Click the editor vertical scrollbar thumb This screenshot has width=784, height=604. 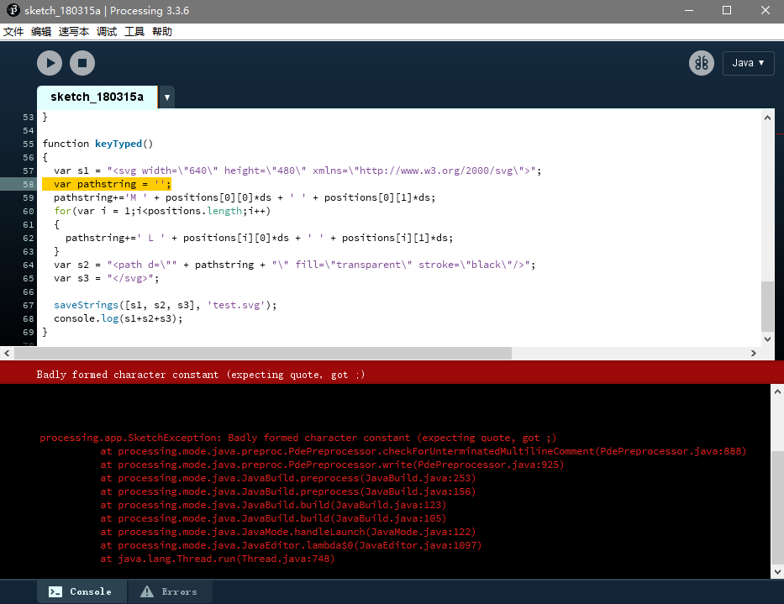pos(767,306)
